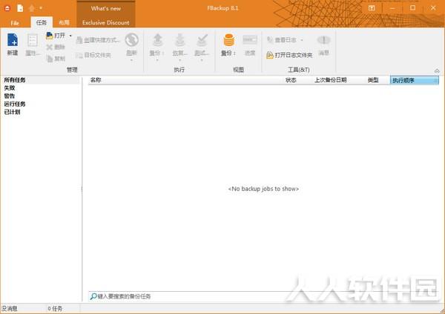445x314 pixels.
Task: Sort by the 类型 column header
Action: (373, 80)
